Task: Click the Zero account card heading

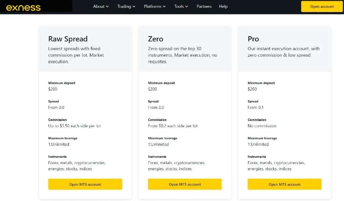Action: [156, 39]
